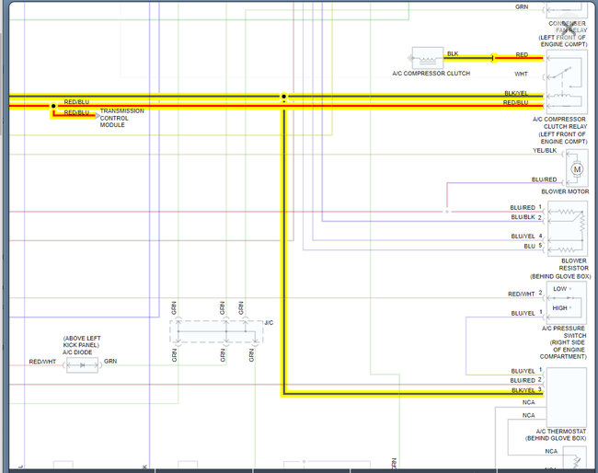
Task: Click the A/C DIODE label
Action: pyautogui.click(x=77, y=352)
